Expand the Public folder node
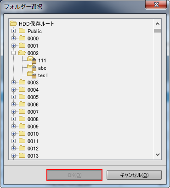Screen dimensions: 170x188 (x=13, y=31)
